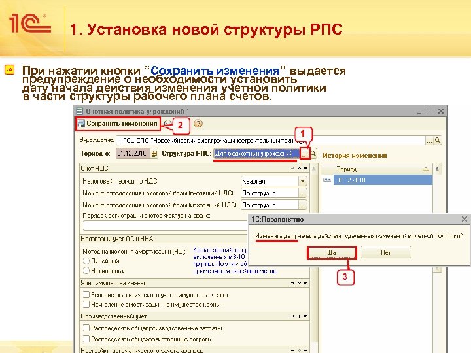This screenshot has width=471, height=353.
Task: Close the 1С:Предприятие dialog with X
Action: (464, 219)
